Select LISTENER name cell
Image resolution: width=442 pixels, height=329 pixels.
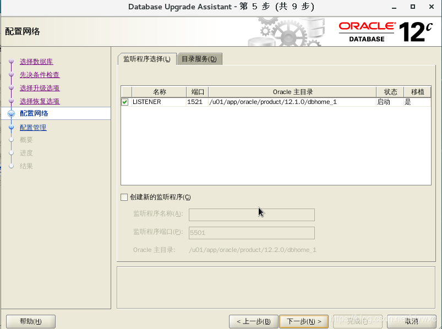point(159,102)
